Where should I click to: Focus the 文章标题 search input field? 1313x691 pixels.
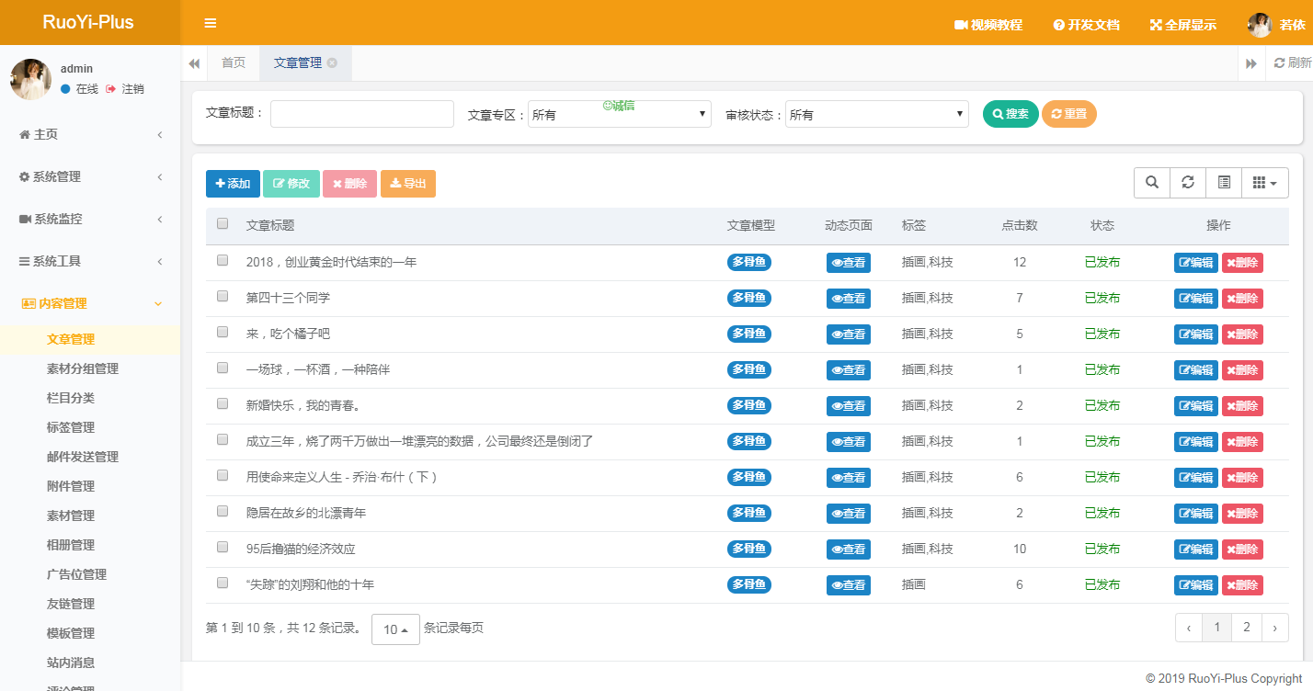coord(362,114)
